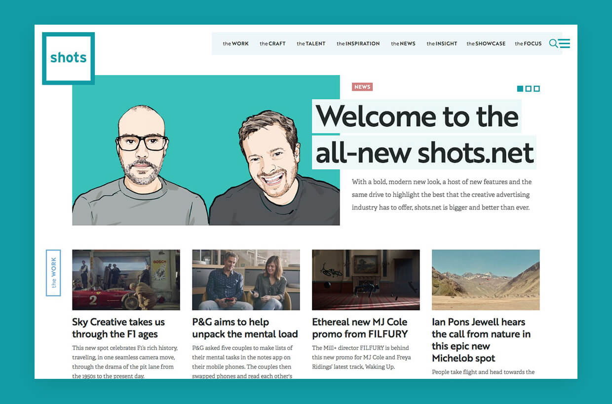This screenshot has height=404, width=612.
Task: Select the first carousel slide indicator
Action: tap(520, 89)
